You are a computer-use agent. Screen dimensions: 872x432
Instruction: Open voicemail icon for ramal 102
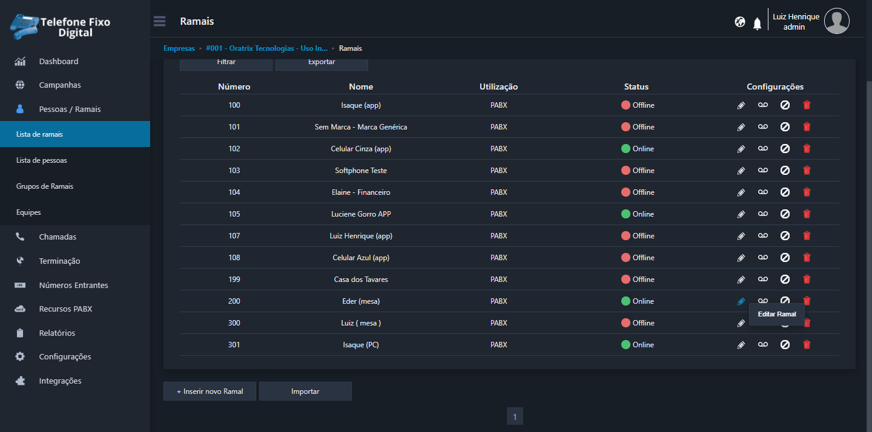pyautogui.click(x=762, y=149)
